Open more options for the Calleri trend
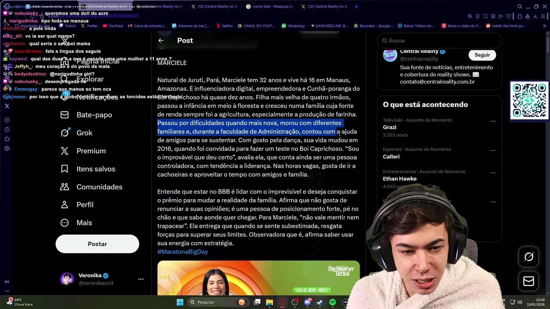The height and width of the screenshot is (309, 550). [x=493, y=151]
